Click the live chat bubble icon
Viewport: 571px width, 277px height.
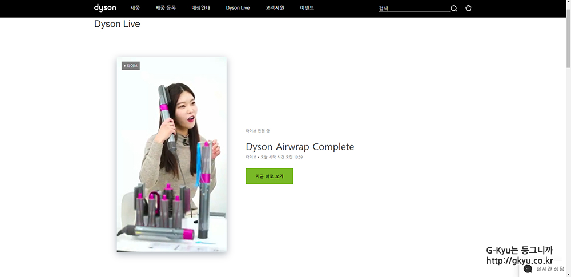click(528, 268)
